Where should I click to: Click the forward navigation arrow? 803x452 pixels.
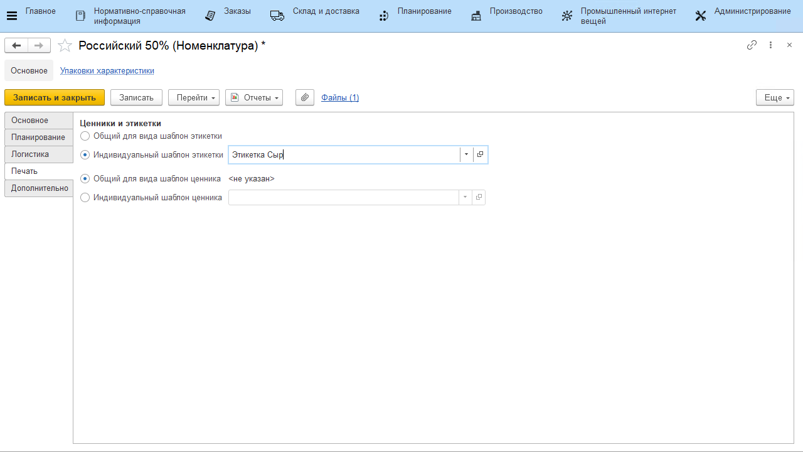(x=39, y=45)
